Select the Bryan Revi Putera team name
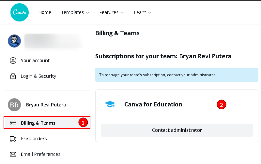Screen dimensions: 261x164 click(46, 105)
